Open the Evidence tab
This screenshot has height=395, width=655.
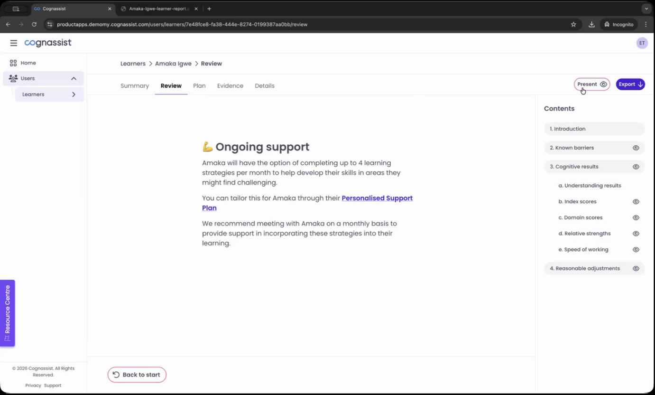(230, 85)
